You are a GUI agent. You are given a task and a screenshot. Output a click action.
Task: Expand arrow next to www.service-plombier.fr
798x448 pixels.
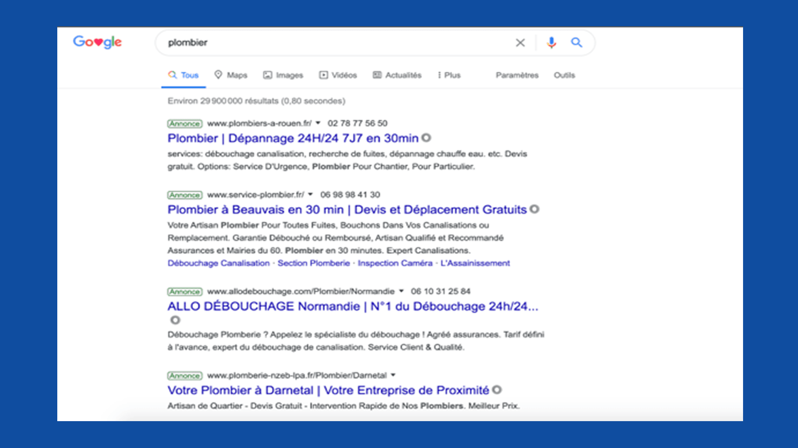tap(310, 194)
